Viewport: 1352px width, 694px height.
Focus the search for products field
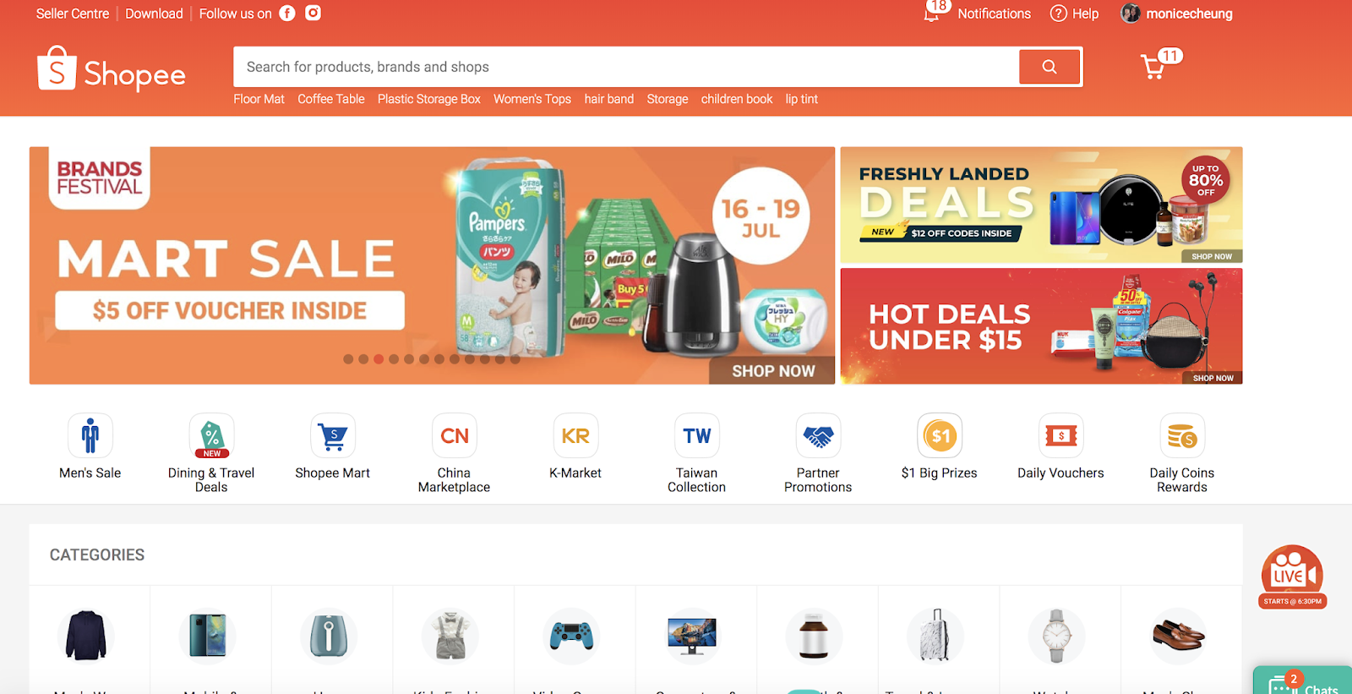625,67
